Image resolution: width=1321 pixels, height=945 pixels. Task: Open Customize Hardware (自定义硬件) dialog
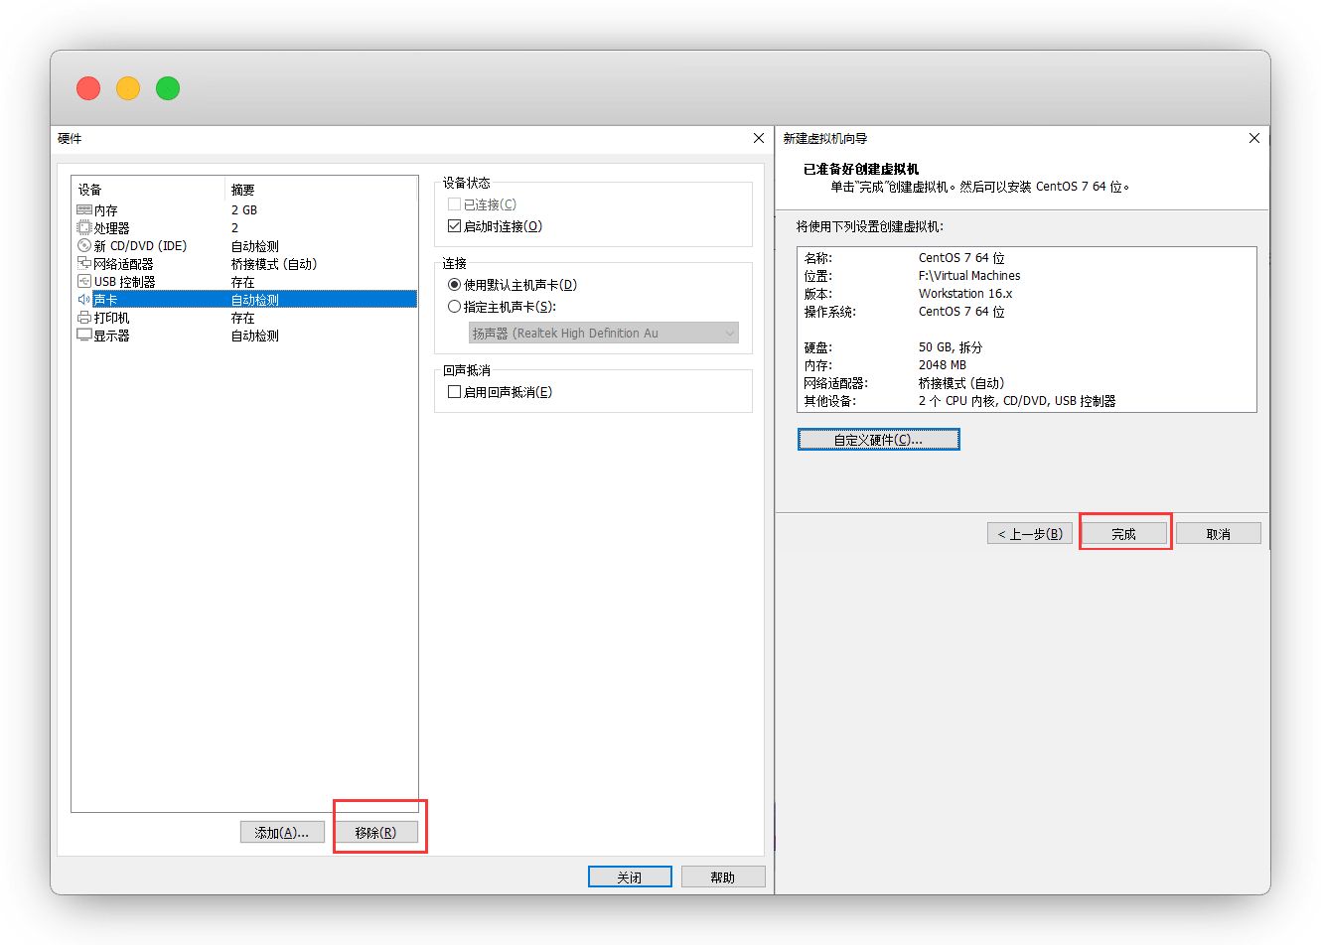pyautogui.click(x=878, y=440)
